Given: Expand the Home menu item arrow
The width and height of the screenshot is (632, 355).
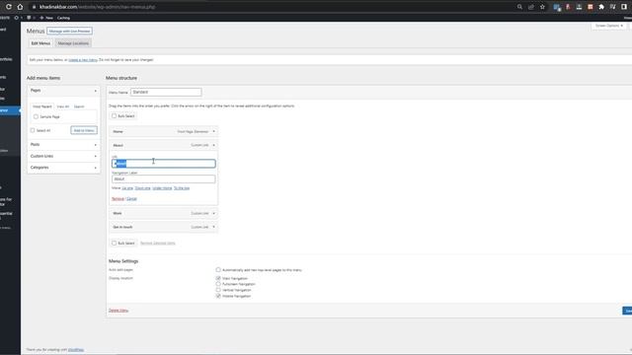Looking at the screenshot, I should [213, 131].
